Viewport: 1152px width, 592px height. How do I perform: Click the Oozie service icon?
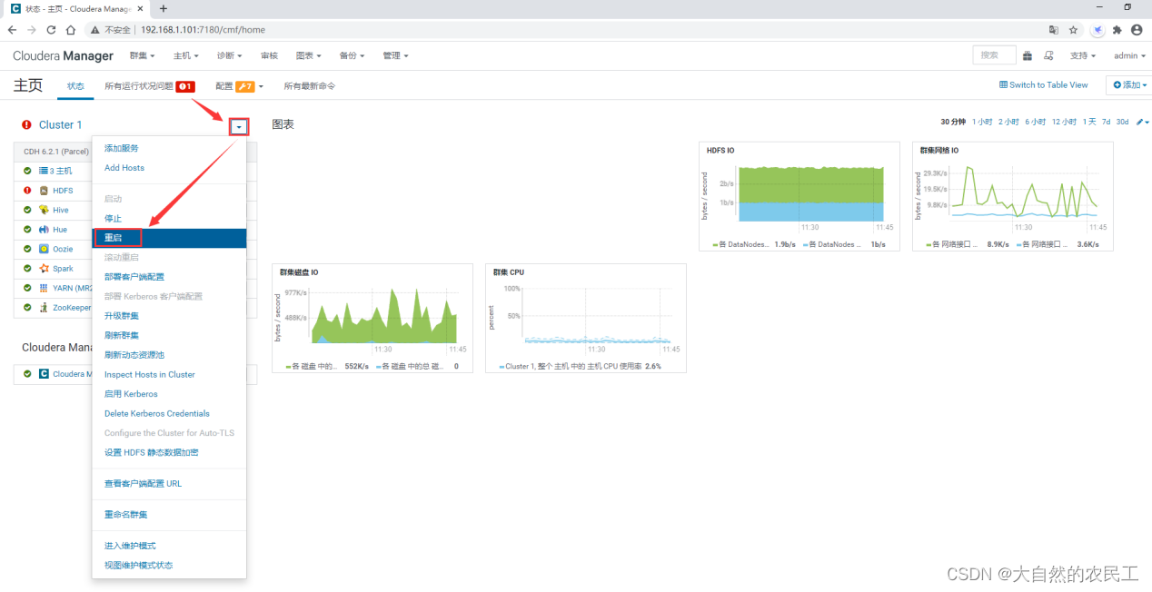(44, 249)
